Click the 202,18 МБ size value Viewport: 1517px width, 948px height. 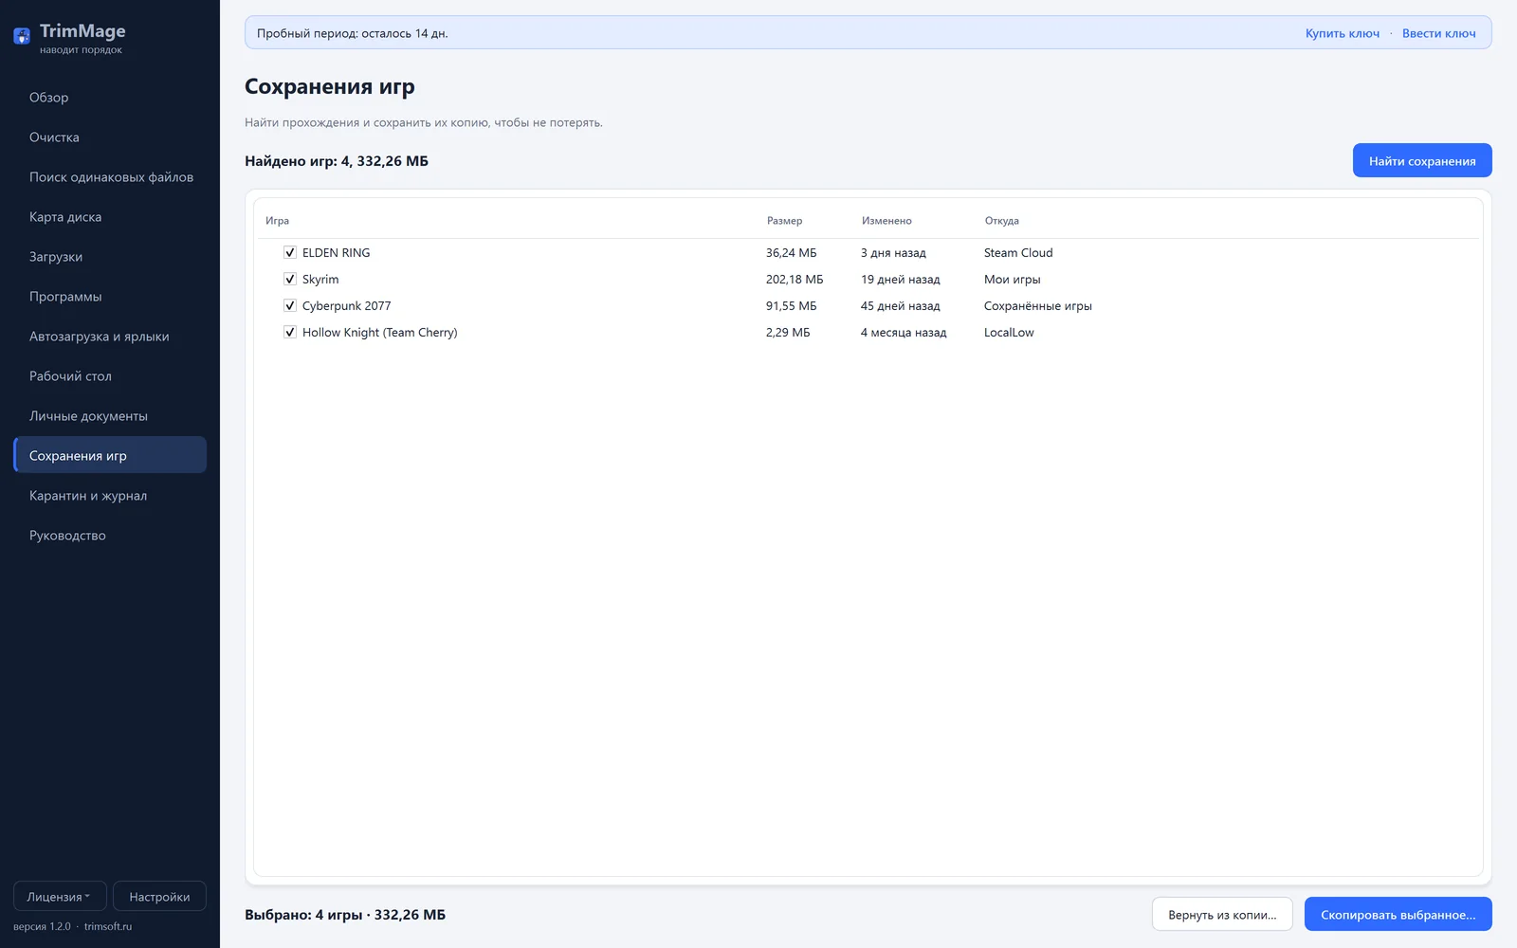(x=795, y=280)
